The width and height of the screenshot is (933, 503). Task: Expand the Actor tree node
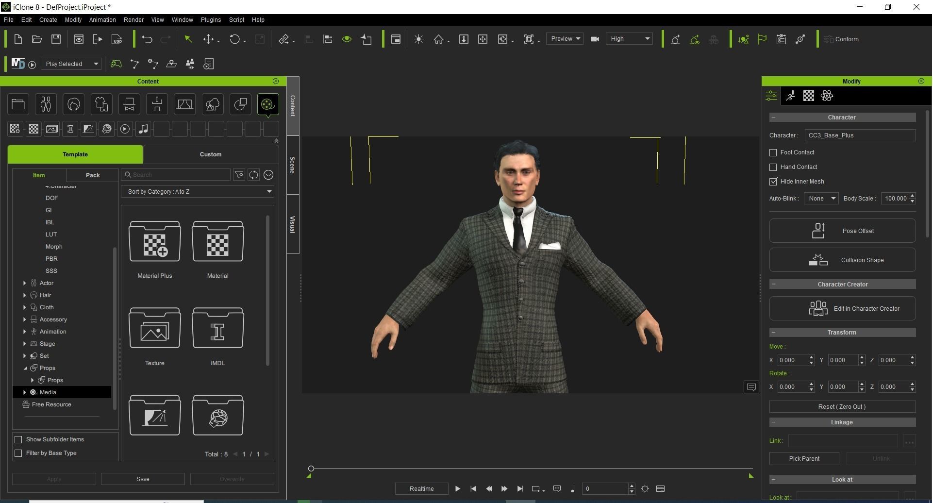click(x=25, y=283)
